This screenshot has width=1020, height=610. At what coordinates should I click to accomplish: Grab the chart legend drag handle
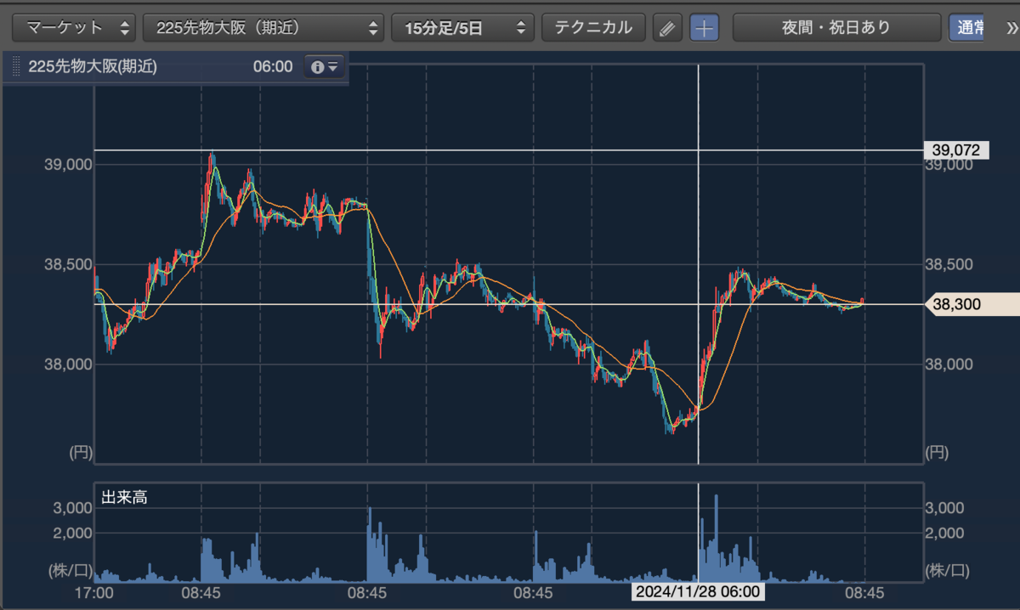(x=15, y=67)
